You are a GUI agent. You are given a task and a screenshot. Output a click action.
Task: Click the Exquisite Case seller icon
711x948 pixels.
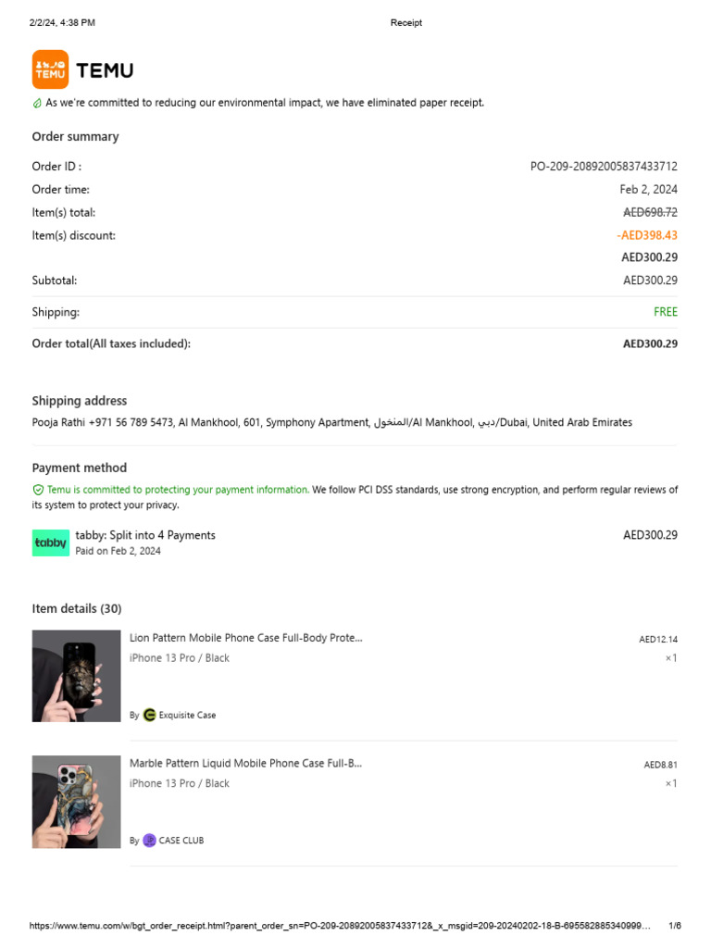pos(149,715)
